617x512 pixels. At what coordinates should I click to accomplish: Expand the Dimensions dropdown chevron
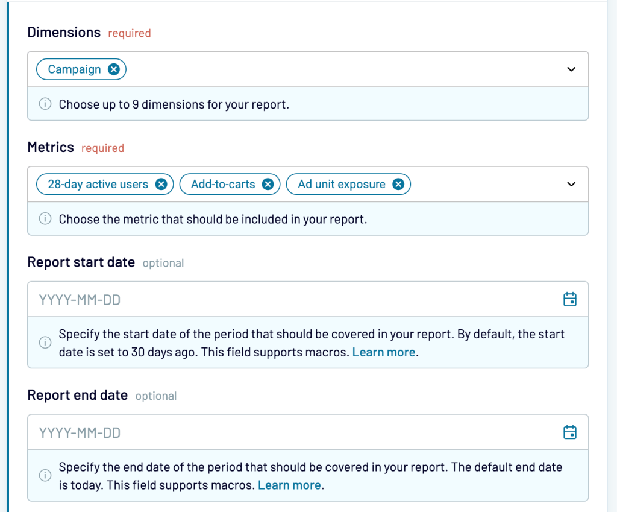(571, 69)
